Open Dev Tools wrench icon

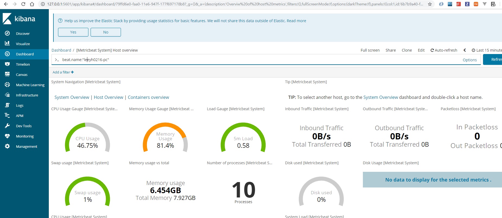tap(7, 126)
